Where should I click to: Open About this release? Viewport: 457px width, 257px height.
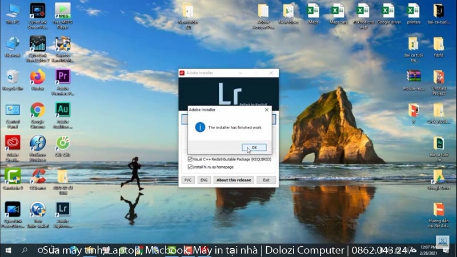234,180
